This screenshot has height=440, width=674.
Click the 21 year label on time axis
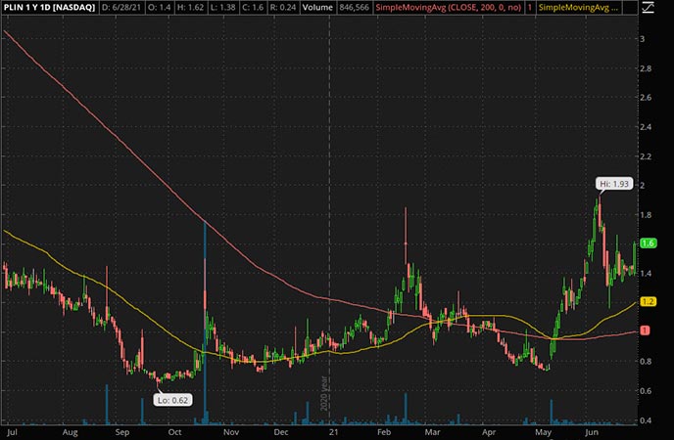(333, 432)
